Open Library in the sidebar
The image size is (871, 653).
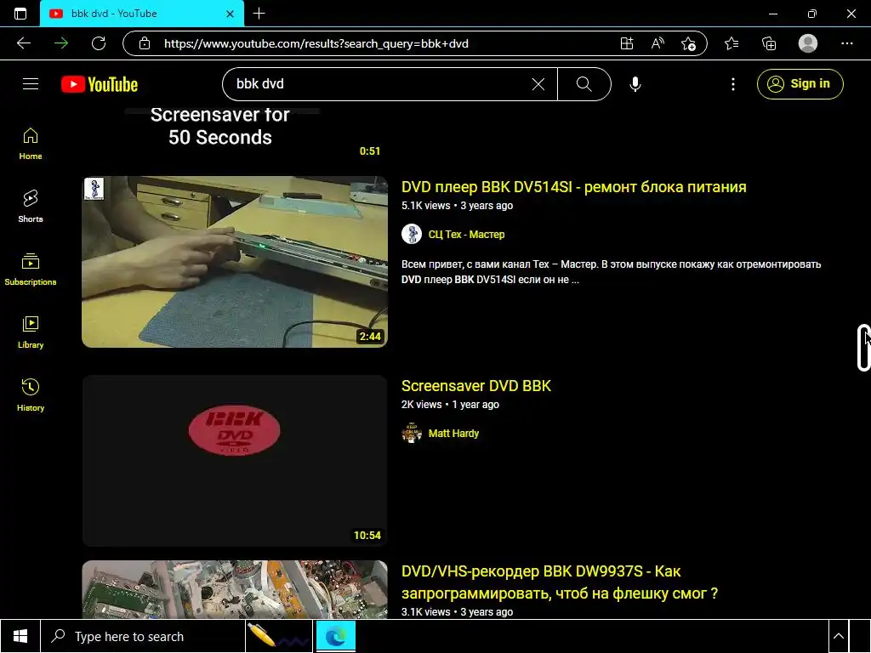31,332
